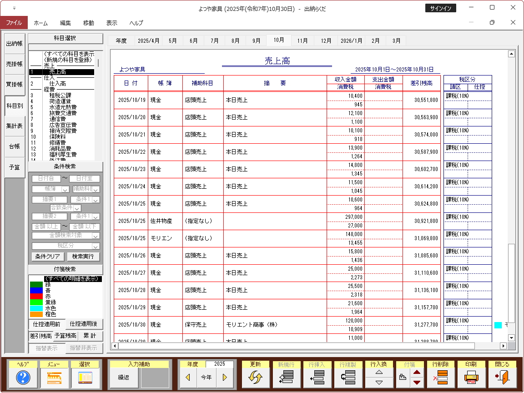Open the 金額検索対象 dropdown

pyautogui.click(x=96, y=236)
